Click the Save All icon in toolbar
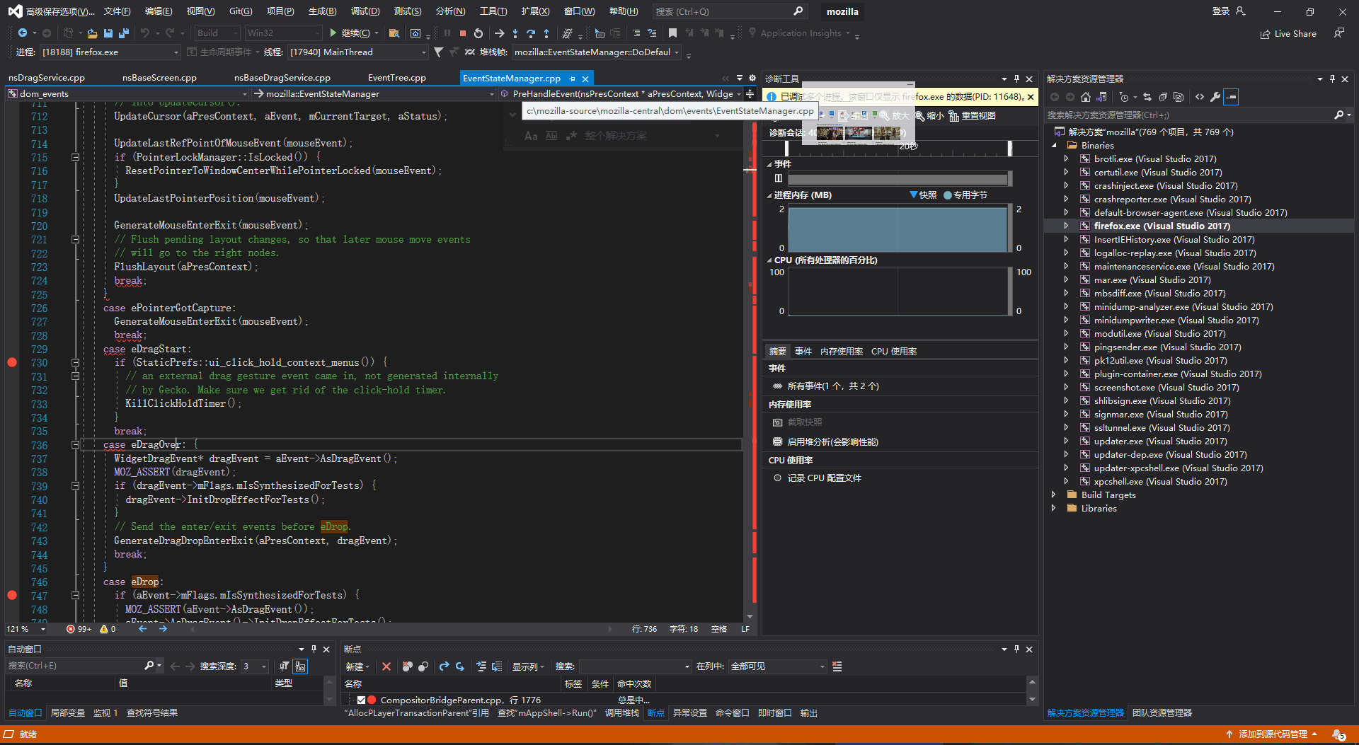Image resolution: width=1359 pixels, height=745 pixels. pos(123,33)
